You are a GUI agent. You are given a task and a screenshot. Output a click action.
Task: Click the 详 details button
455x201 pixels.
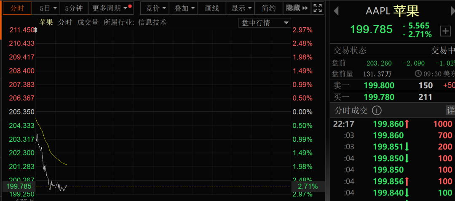[450, 110]
